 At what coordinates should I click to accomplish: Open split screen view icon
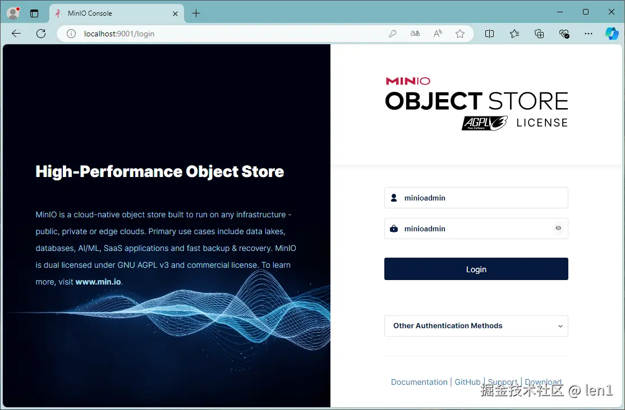tap(489, 34)
